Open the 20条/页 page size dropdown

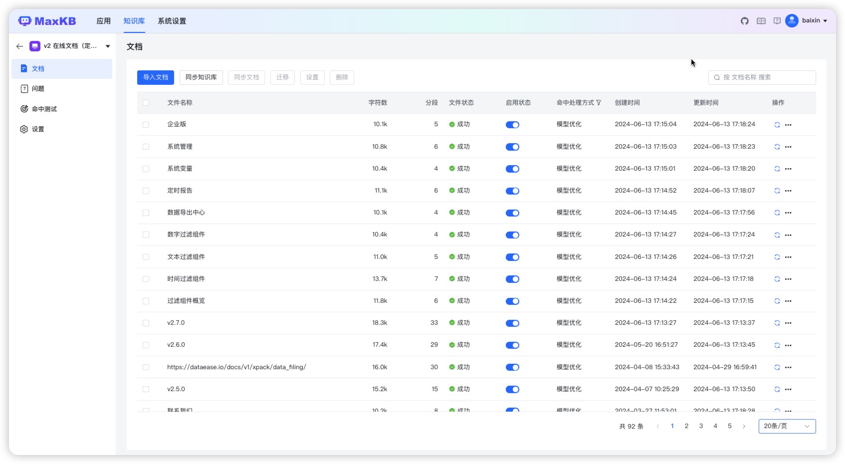pyautogui.click(x=787, y=426)
